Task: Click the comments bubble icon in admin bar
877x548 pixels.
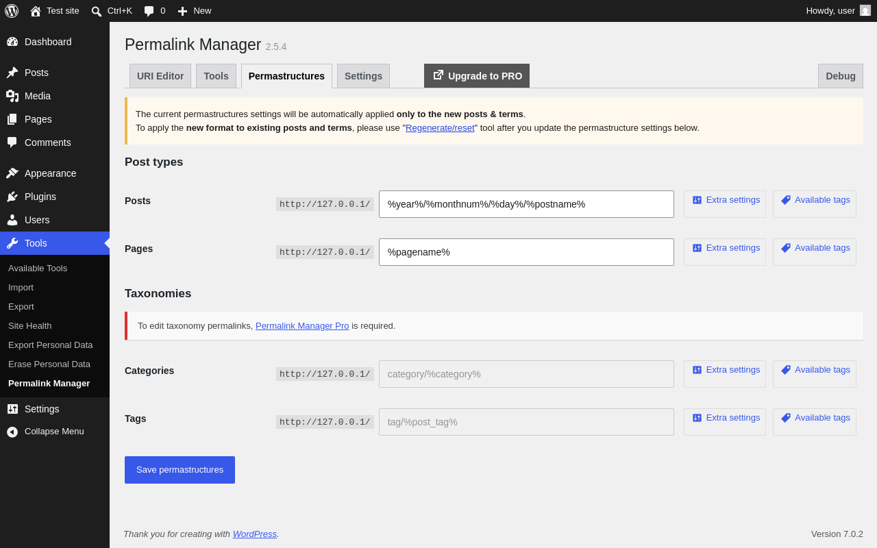Action: (149, 11)
